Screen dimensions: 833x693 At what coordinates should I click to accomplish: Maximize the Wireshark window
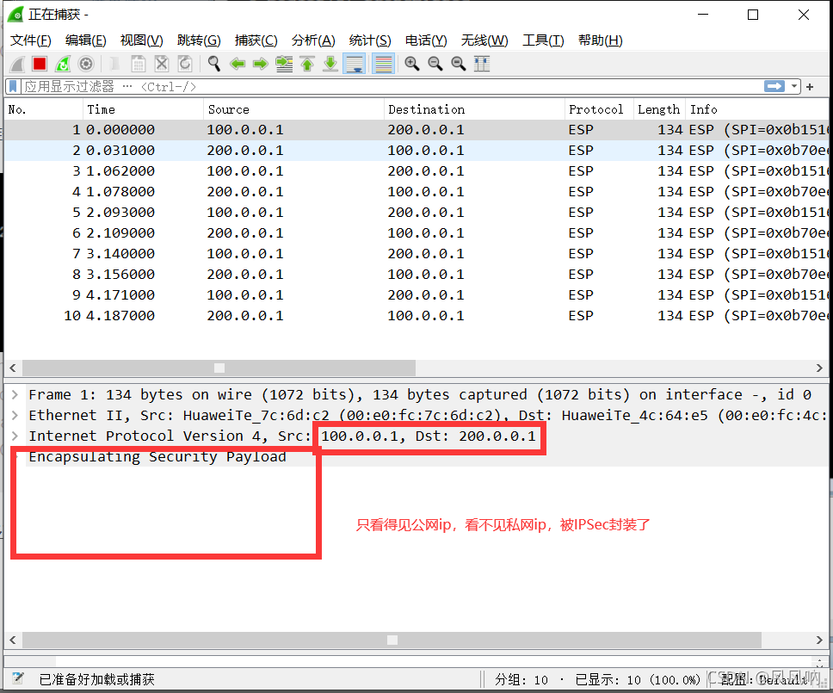coord(753,15)
